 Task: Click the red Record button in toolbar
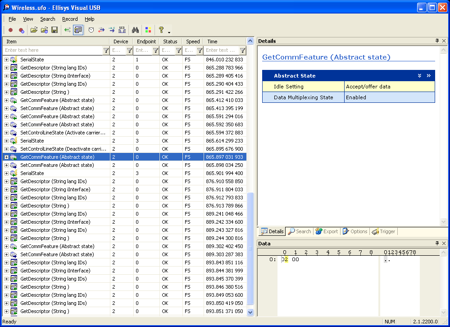(x=11, y=30)
